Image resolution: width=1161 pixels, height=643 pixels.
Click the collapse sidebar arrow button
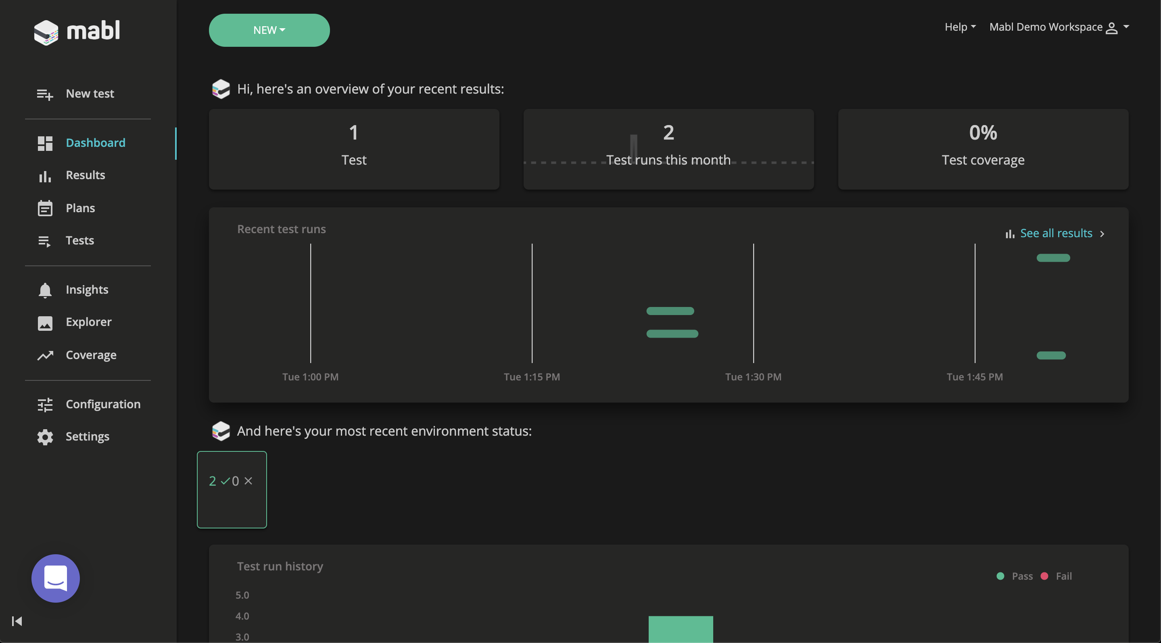(16, 621)
